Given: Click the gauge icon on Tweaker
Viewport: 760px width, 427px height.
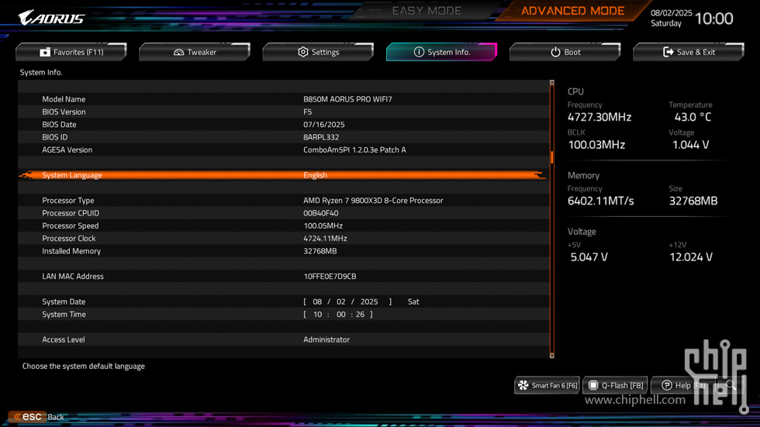Looking at the screenshot, I should [x=179, y=52].
